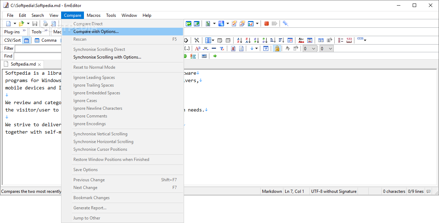Image resolution: width=439 pixels, height=223 pixels.
Task: Click the blue pin marker icon
Action: pyautogui.click(x=285, y=23)
